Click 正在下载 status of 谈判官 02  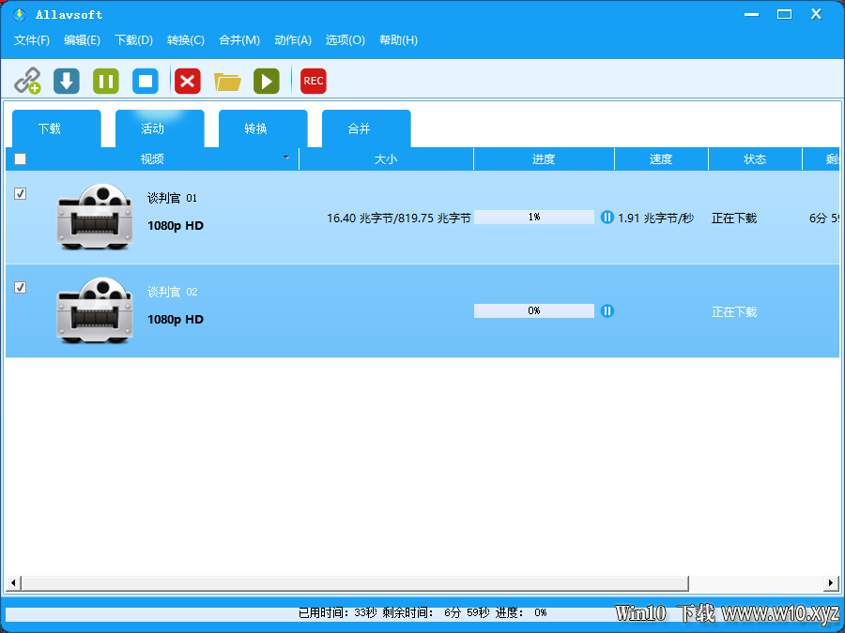point(734,311)
